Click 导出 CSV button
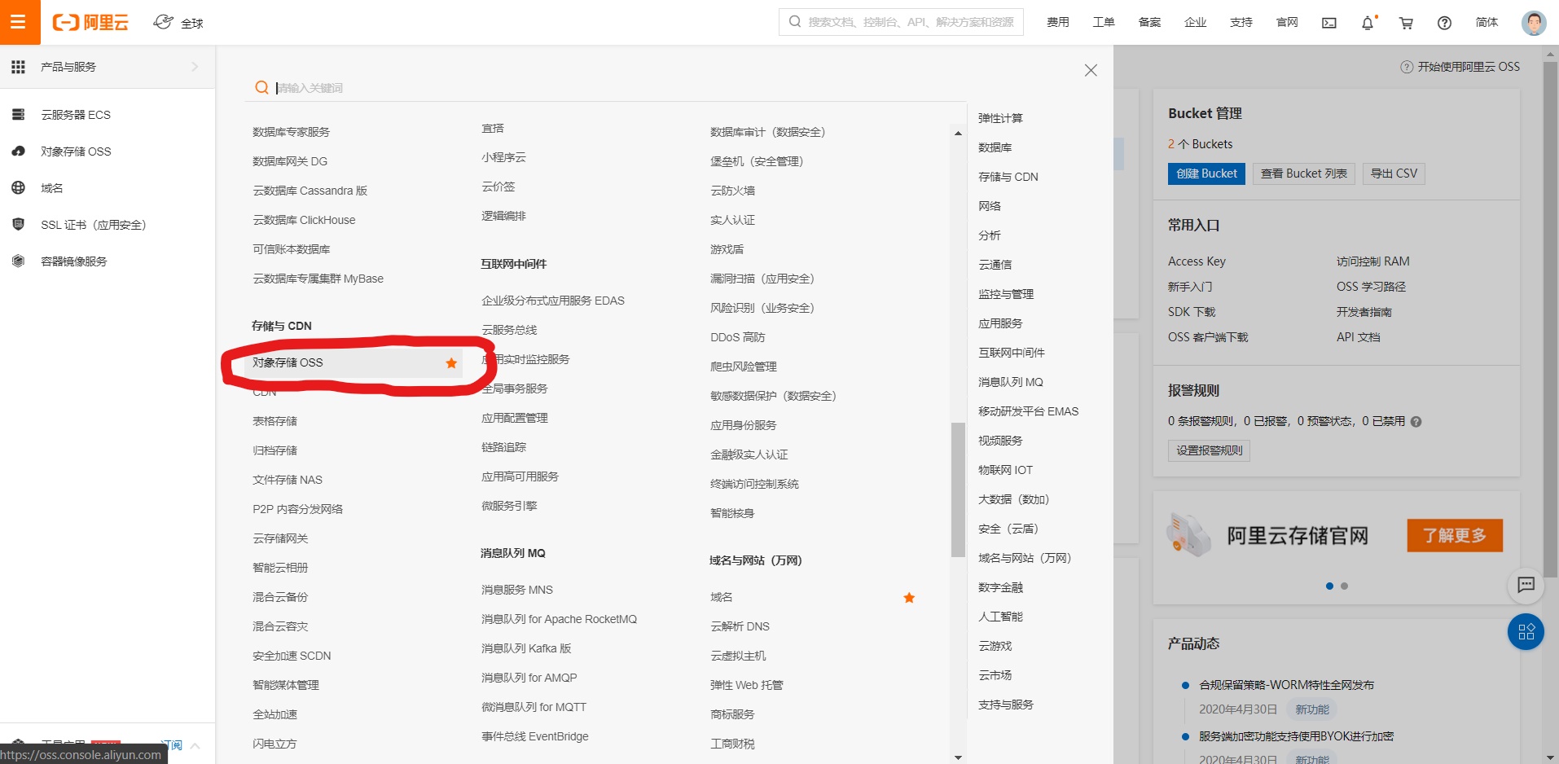The image size is (1559, 764). click(x=1394, y=173)
